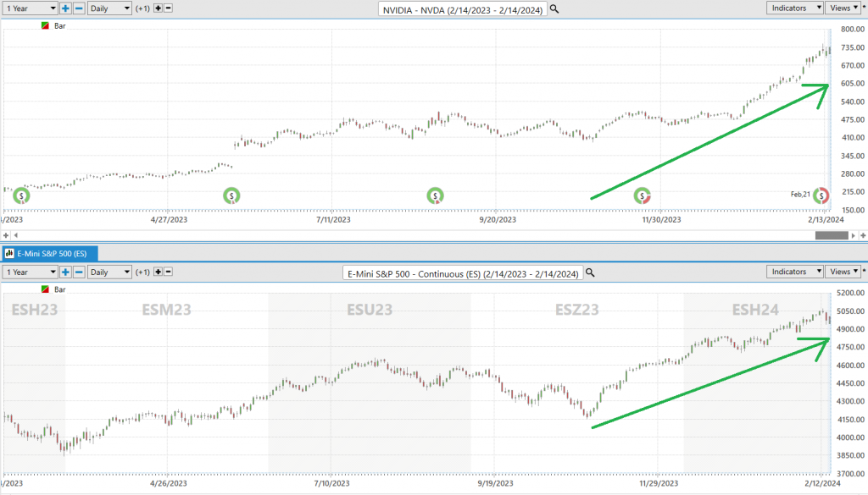Open the Daily interval dropdown in NVDA chart
The height and width of the screenshot is (495, 868).
click(109, 8)
